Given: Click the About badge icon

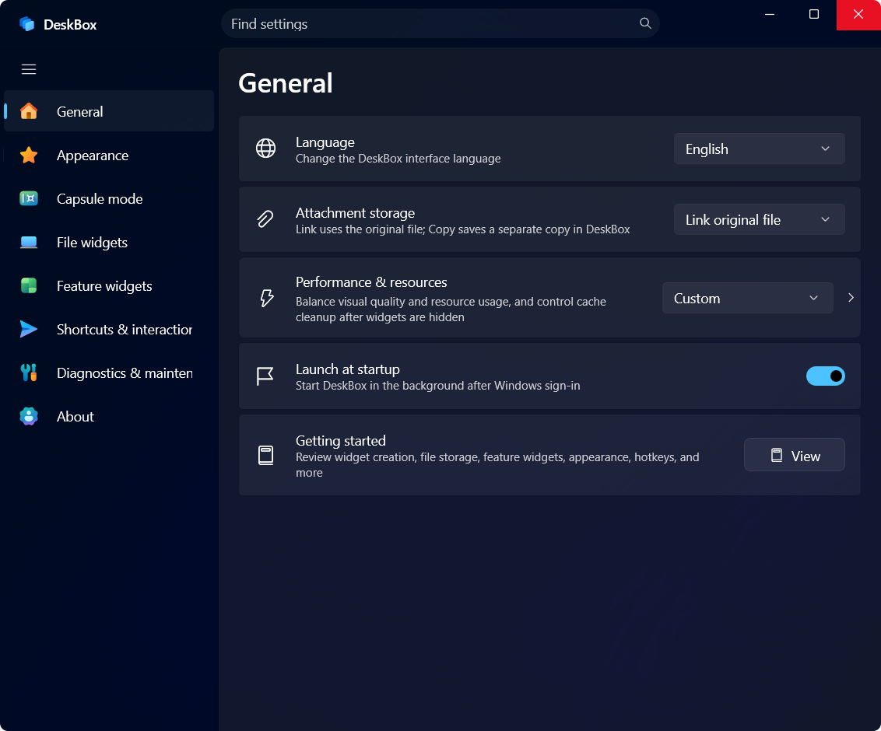Looking at the screenshot, I should (29, 416).
